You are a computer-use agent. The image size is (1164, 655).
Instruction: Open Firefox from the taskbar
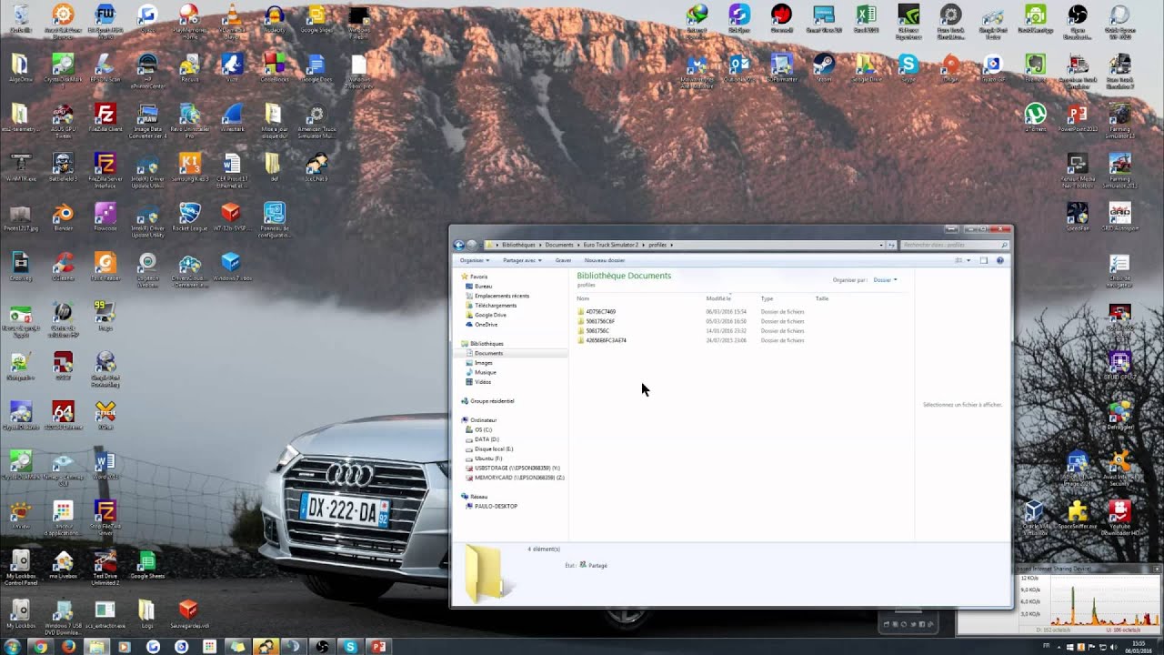(x=67, y=647)
